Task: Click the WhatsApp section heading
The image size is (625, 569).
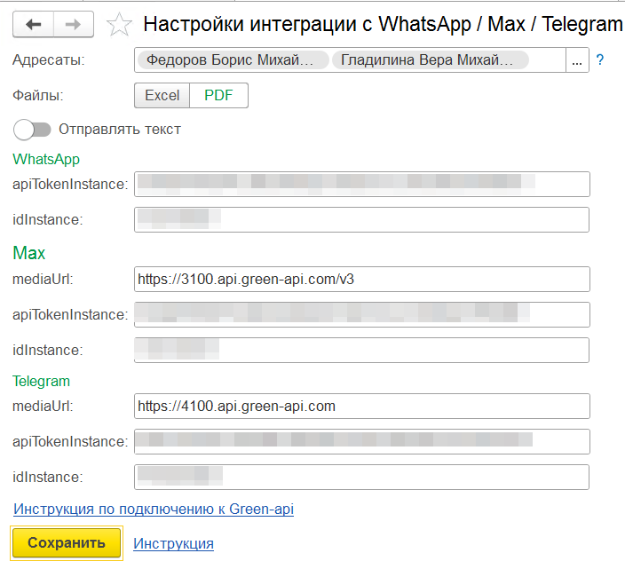Action: pos(46,160)
